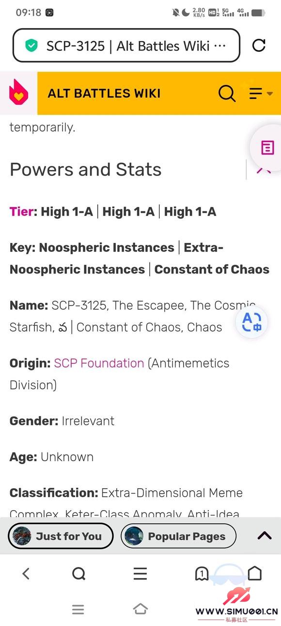Image resolution: width=281 pixels, height=626 pixels.
Task: Expand the bottom recommendations panel chevron
Action: tap(265, 536)
